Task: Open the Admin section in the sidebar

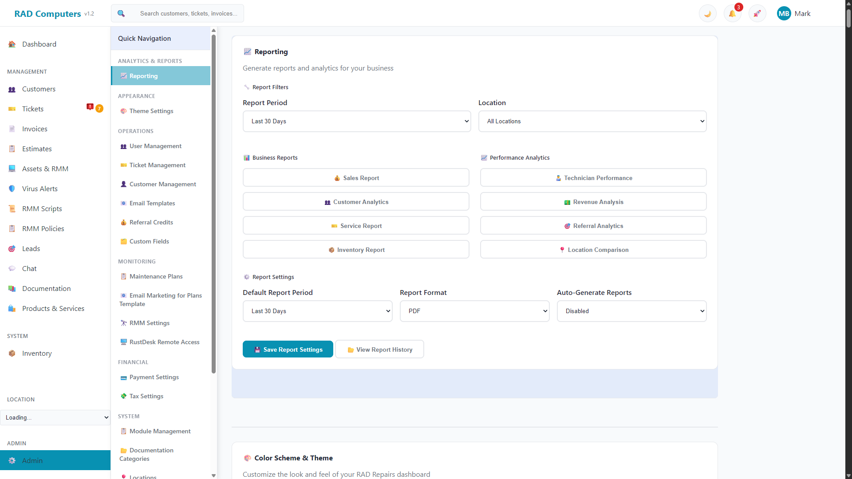Action: [x=33, y=460]
